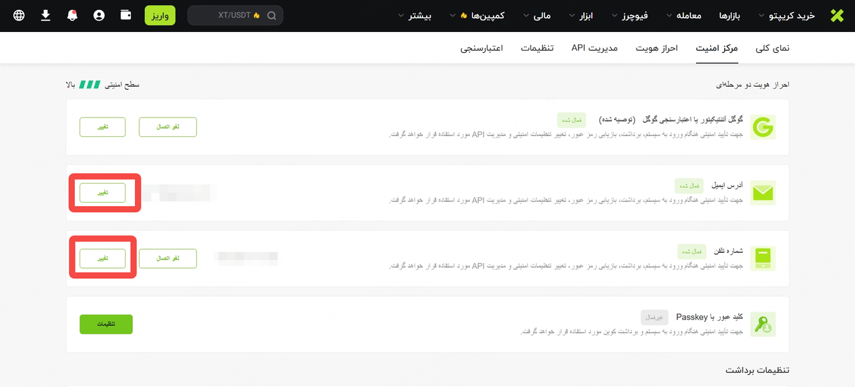Screen dimensions: 855x387
Task: Click the XT/USDT search field
Action: tap(235, 15)
